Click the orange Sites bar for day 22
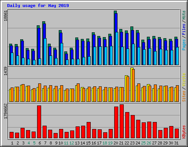 click(x=128, y=89)
